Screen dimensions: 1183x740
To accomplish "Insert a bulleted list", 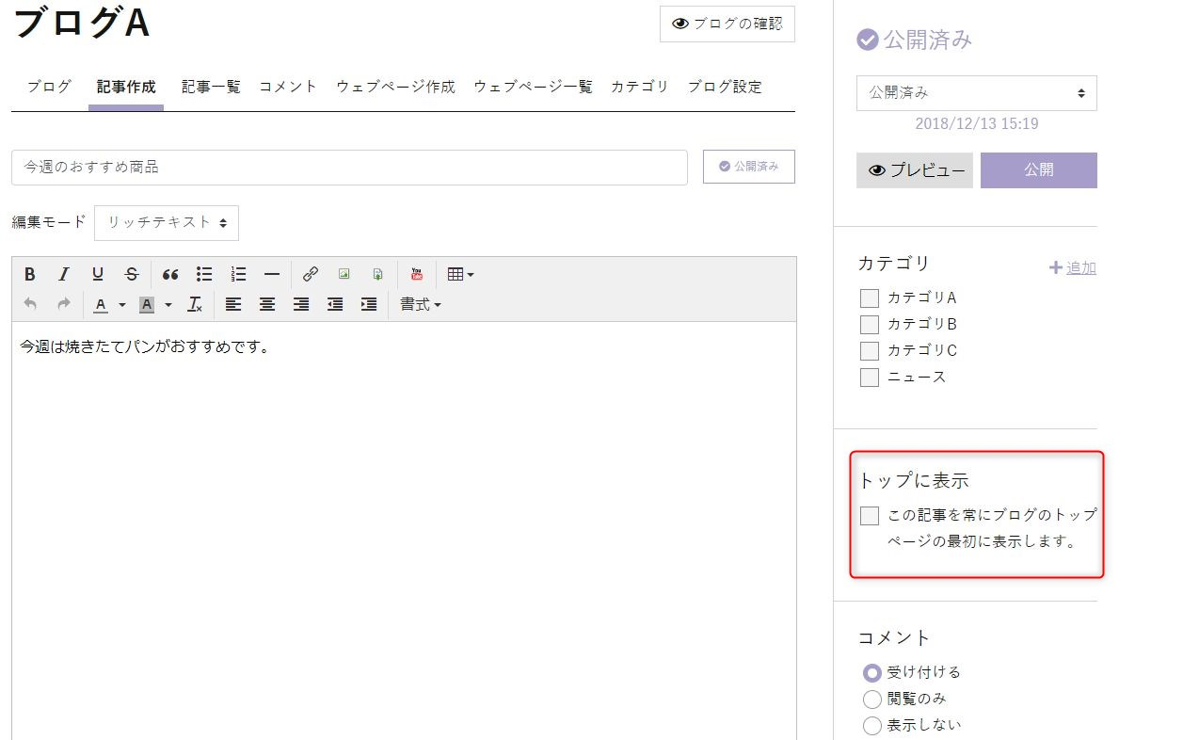I will pyautogui.click(x=204, y=274).
